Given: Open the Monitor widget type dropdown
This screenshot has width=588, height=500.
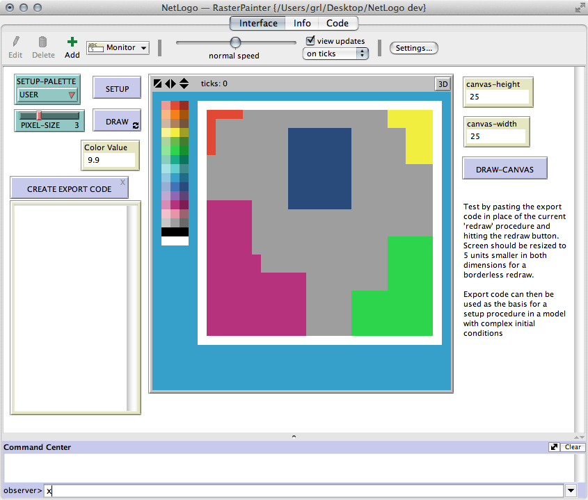Looking at the screenshot, I should (118, 48).
